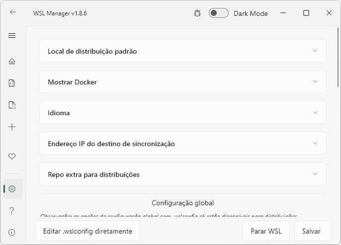The width and height of the screenshot is (341, 245).
Task: Expand Endereço IP do destino de sincronização
Action: (183, 144)
